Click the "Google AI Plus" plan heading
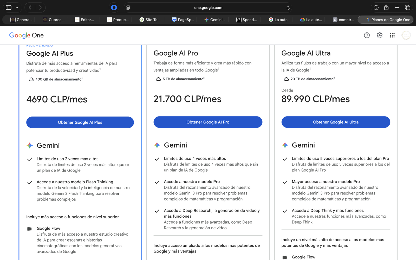 [x=50, y=54]
